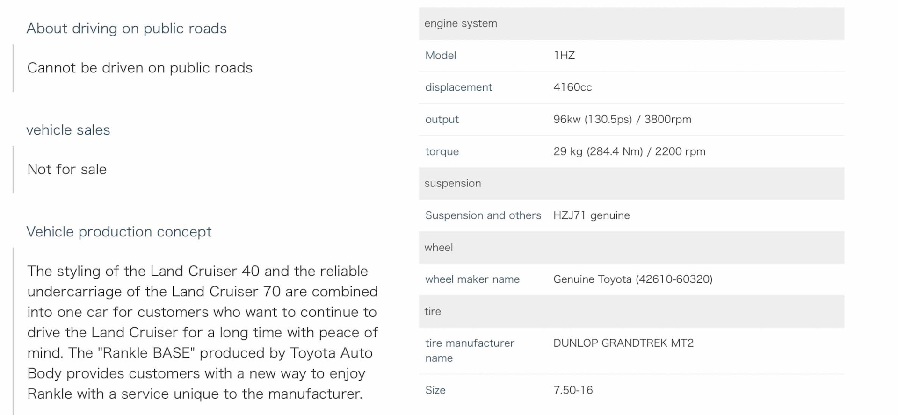Select the "4160cc" displacement value
The image size is (898, 415).
point(572,87)
